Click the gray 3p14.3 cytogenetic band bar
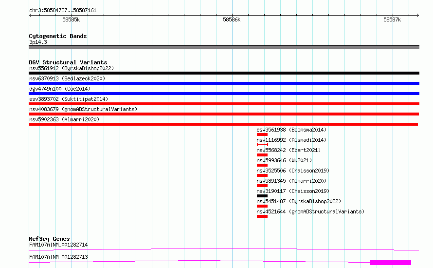Screen dimensions: 433x268 224,47
